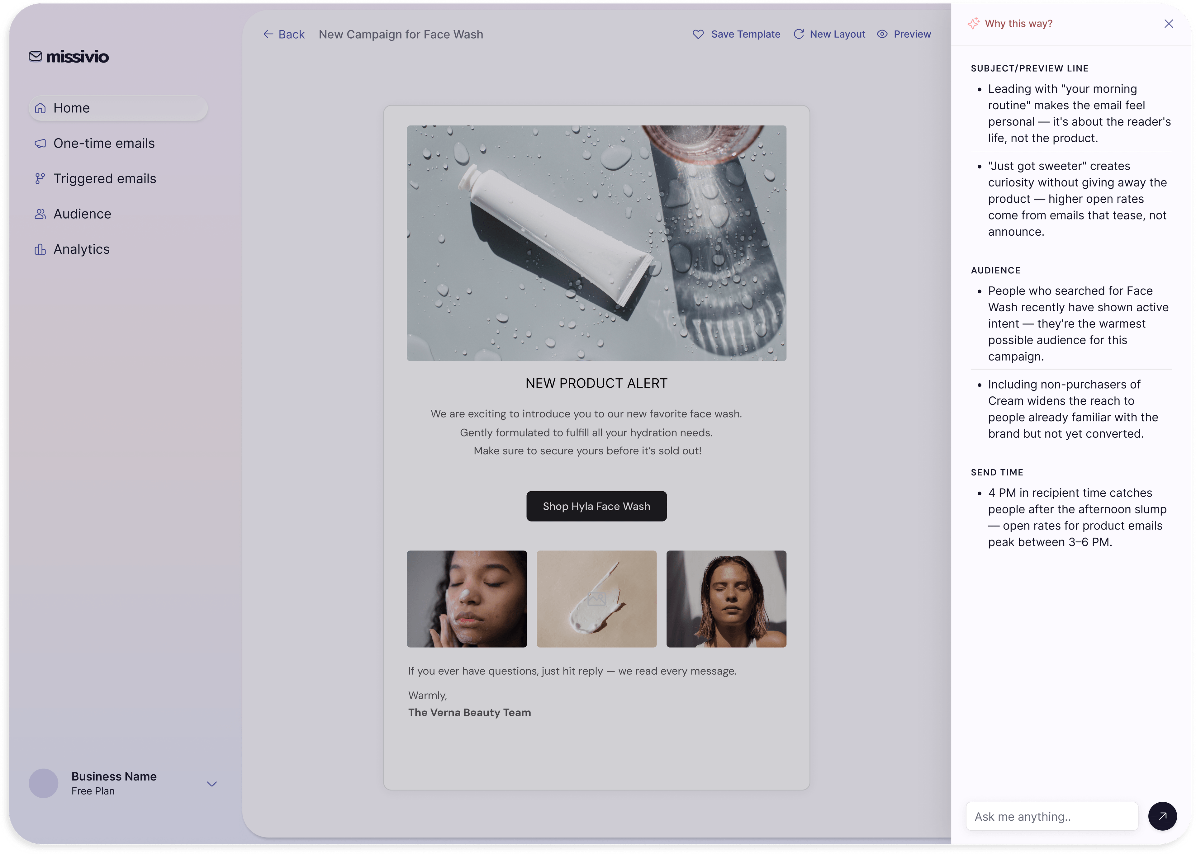
Task: Click the Ask me anything input field
Action: click(1052, 816)
